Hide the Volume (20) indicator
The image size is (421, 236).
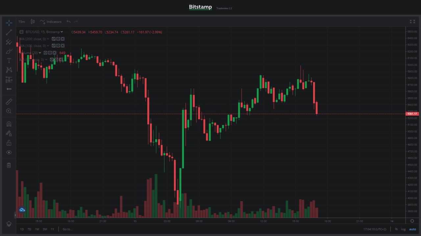pos(46,53)
